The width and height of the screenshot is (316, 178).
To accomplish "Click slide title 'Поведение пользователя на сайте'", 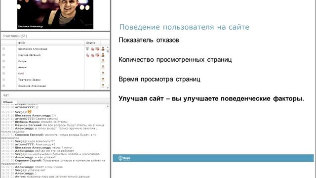I will pyautogui.click(x=184, y=27).
